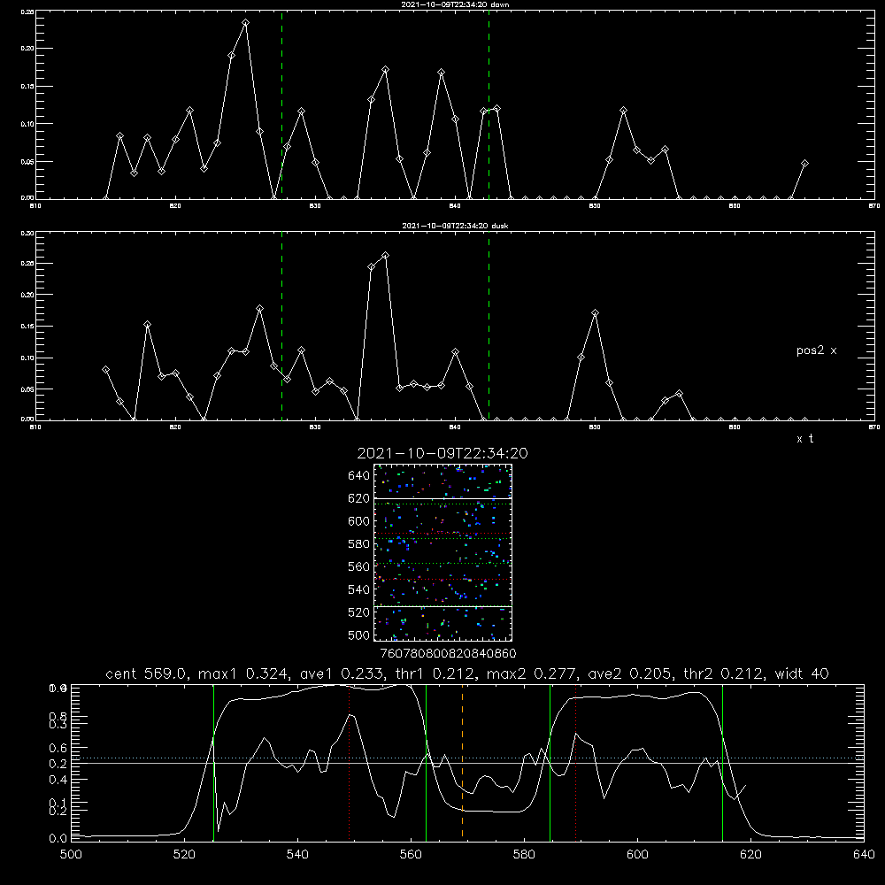Screen dimensions: 885x885
Task: Click the '0.6' y-axis label of bottom plot
Action: [58, 748]
